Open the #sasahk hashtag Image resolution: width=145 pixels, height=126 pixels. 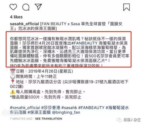click(69, 108)
